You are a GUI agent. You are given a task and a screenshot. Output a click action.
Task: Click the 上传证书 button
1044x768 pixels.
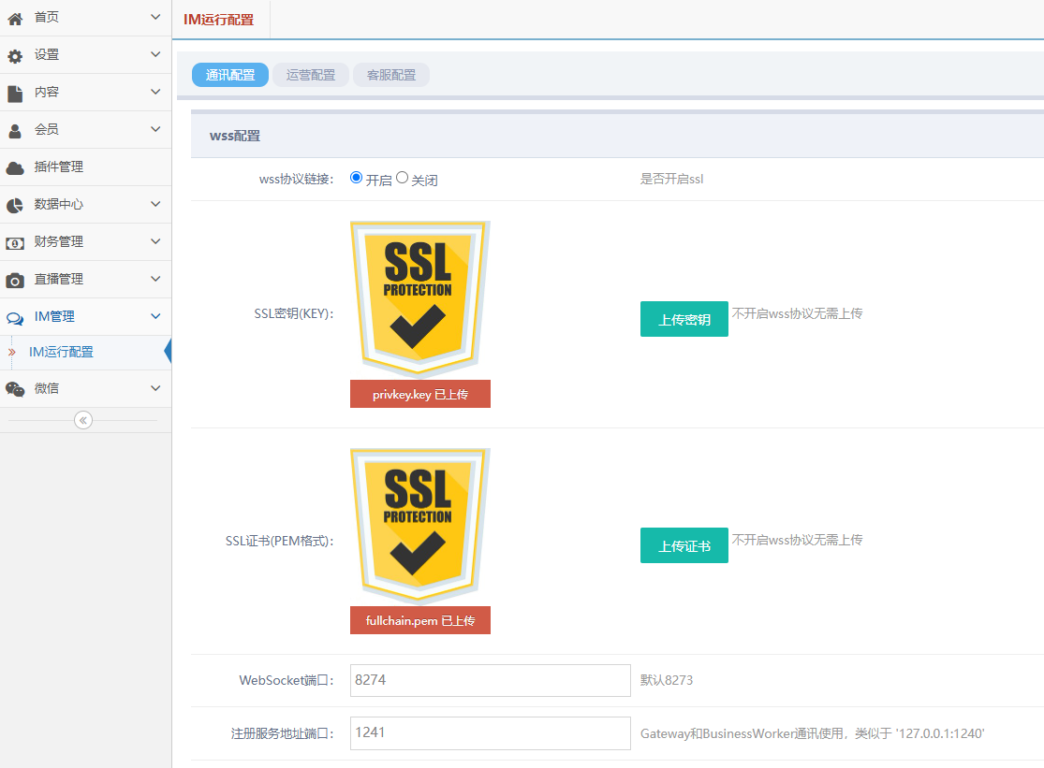[x=684, y=545]
